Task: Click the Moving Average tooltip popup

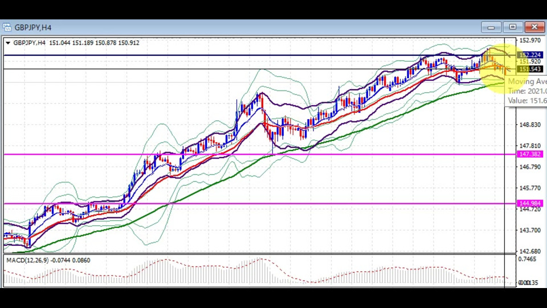Action: [x=526, y=91]
